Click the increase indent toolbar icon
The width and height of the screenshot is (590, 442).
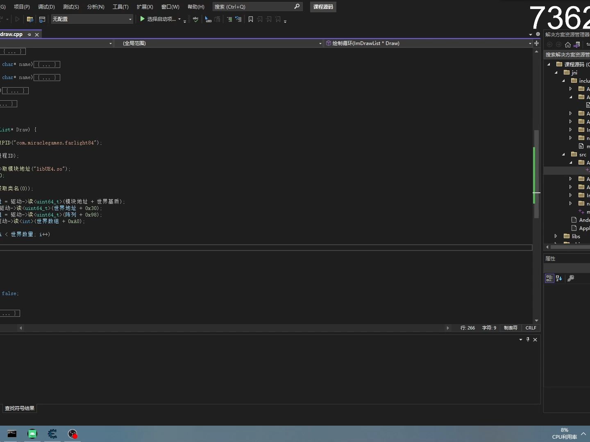[229, 19]
